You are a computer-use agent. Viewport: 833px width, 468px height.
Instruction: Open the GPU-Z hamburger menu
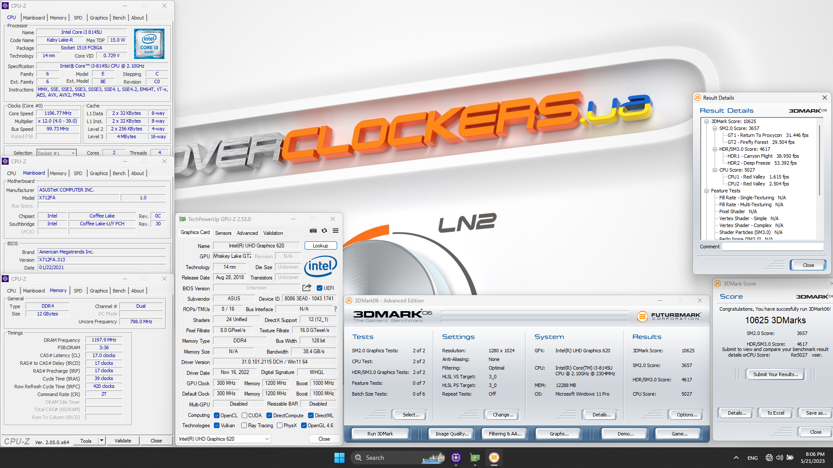click(x=335, y=231)
